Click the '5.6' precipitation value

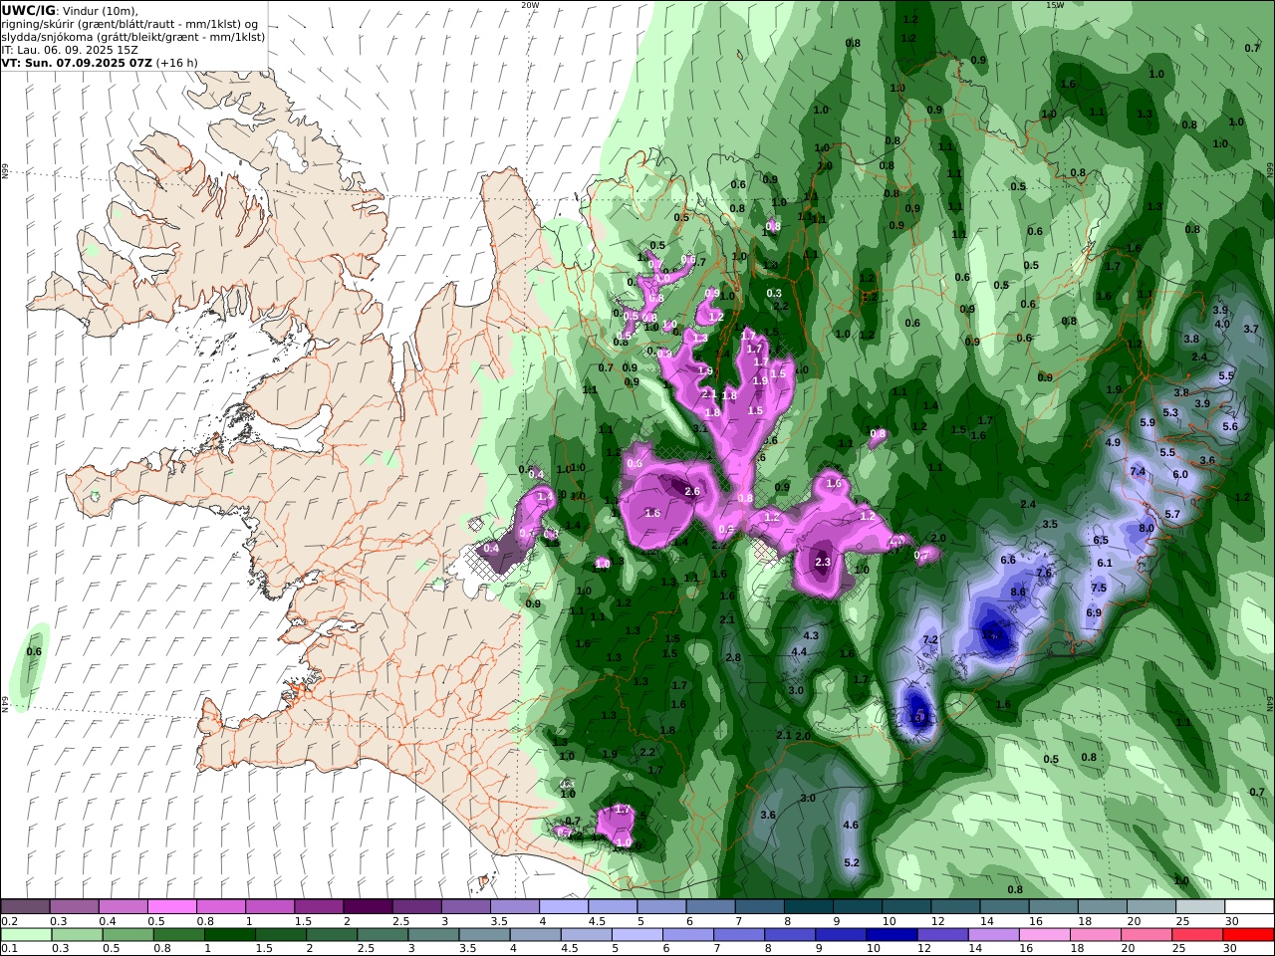click(1230, 426)
